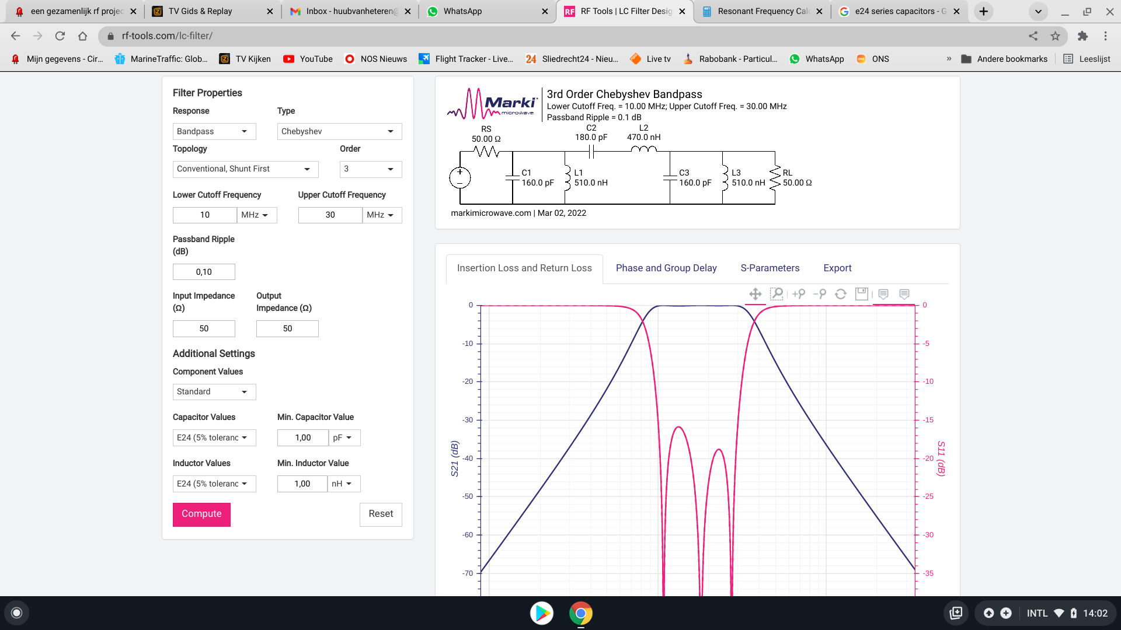This screenshot has width=1121, height=630.
Task: Click the Upper Cutoff Frequency input field
Action: (330, 215)
